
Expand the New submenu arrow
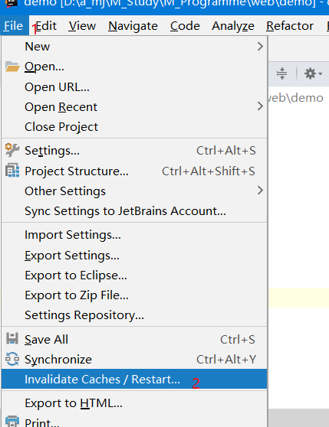[260, 46]
